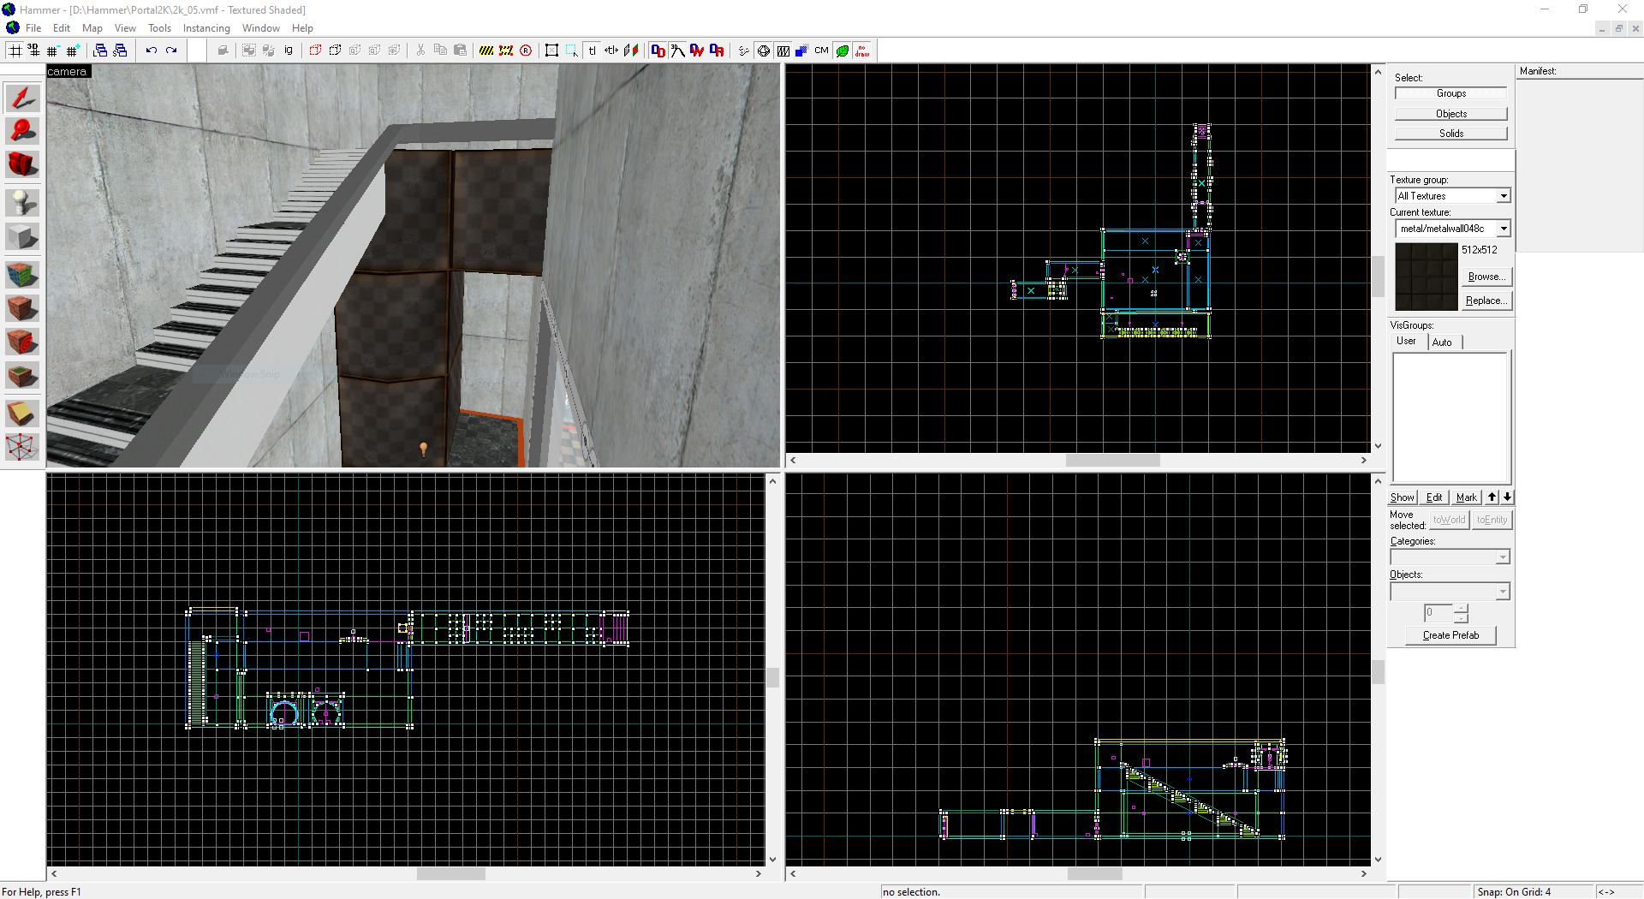Open the Tools menu
Image resolution: width=1644 pixels, height=899 pixels.
click(159, 28)
